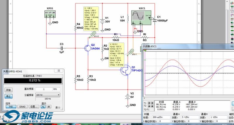Switch measurement mode to SINAD
The height and width of the screenshot is (125, 234).
pos(22,107)
